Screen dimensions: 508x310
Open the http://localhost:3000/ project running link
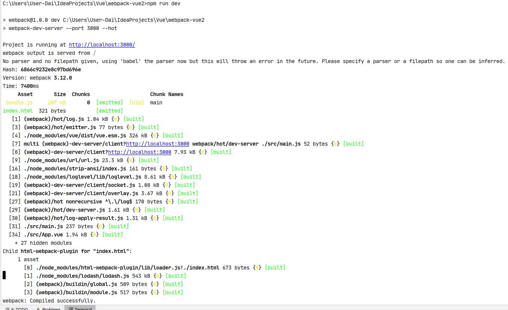tap(102, 45)
